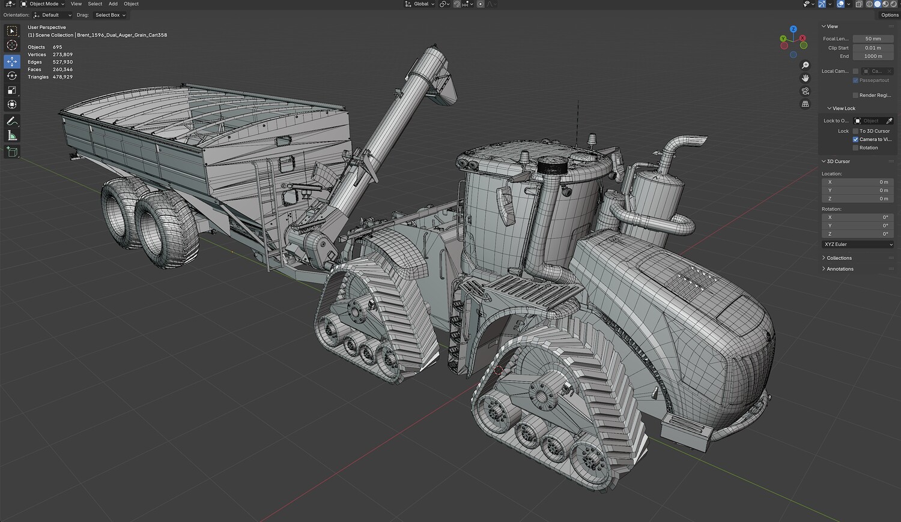Select the Transform tool
This screenshot has height=522, width=901.
tap(12, 104)
